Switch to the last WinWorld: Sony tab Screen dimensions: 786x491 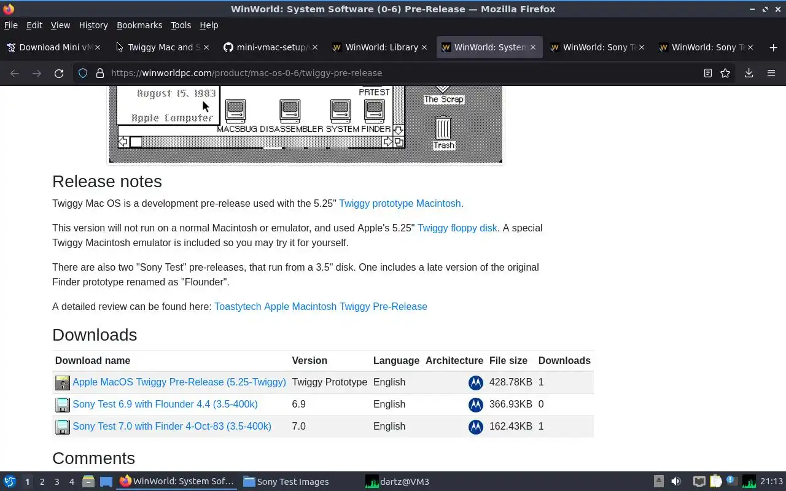pos(706,47)
